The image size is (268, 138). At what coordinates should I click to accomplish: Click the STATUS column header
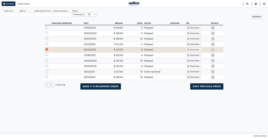[147, 23]
